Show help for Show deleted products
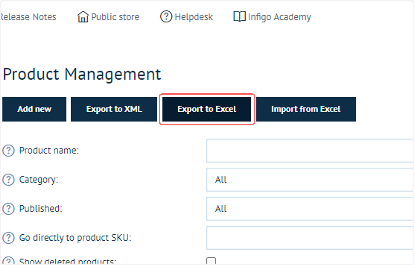 pos(9,261)
